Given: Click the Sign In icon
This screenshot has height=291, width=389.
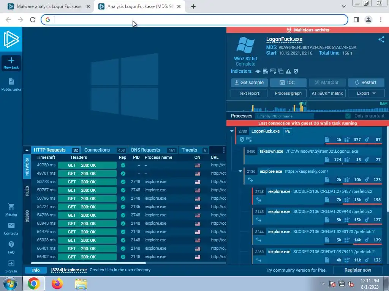Looking at the screenshot, I should point(11,263).
